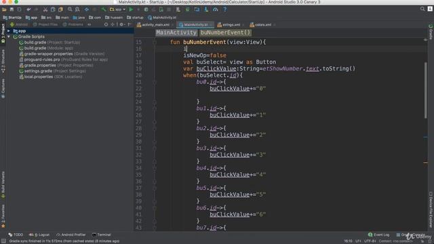Viewport: 434px width, 244px height.
Task: Click the Search Everywhere magnifier icon
Action: pos(422,9)
